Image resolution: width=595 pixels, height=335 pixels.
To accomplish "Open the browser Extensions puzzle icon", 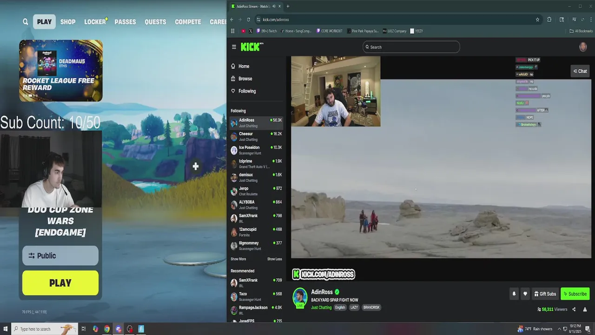I will pos(549,20).
